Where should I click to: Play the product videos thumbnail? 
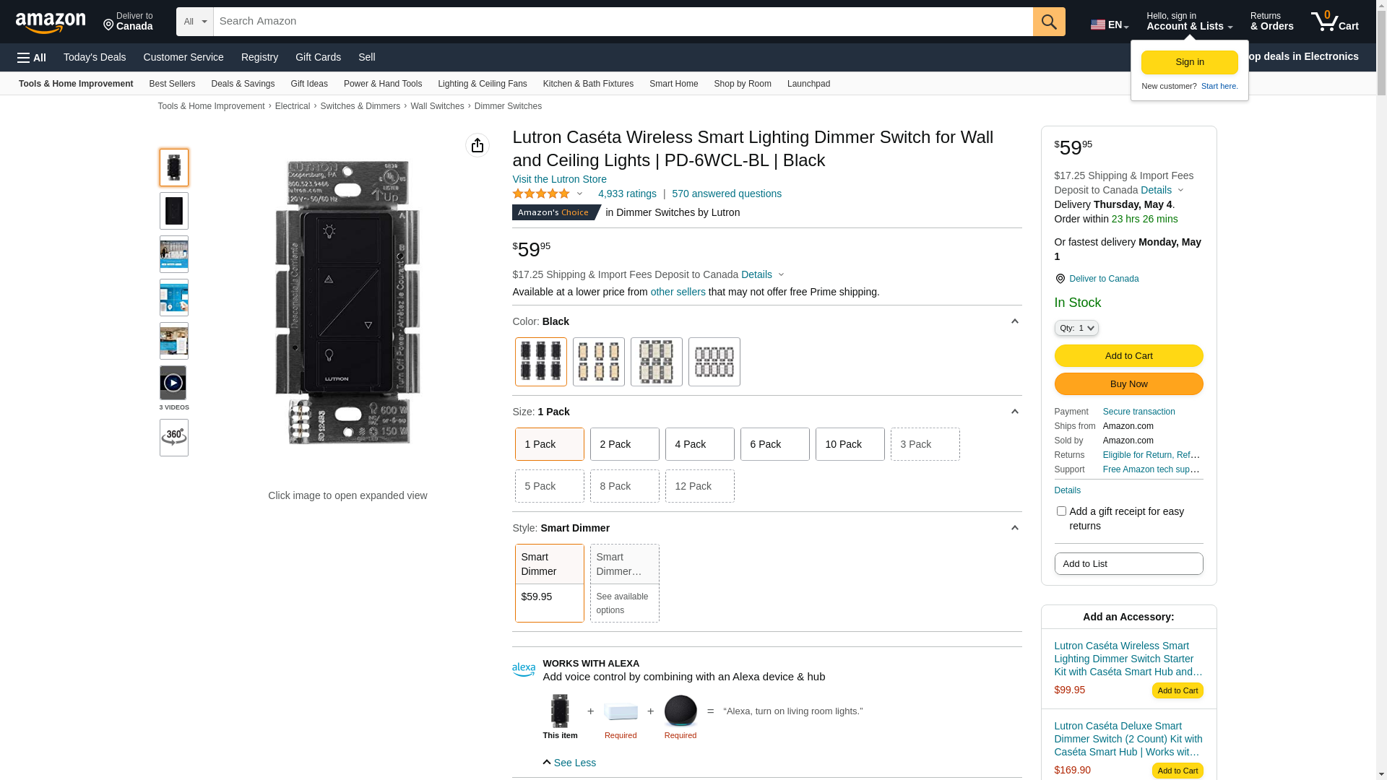[173, 383]
